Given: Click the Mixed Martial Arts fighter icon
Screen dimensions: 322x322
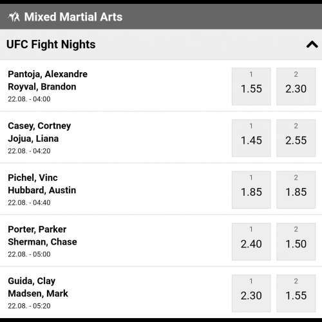Looking at the screenshot, I should point(14,17).
